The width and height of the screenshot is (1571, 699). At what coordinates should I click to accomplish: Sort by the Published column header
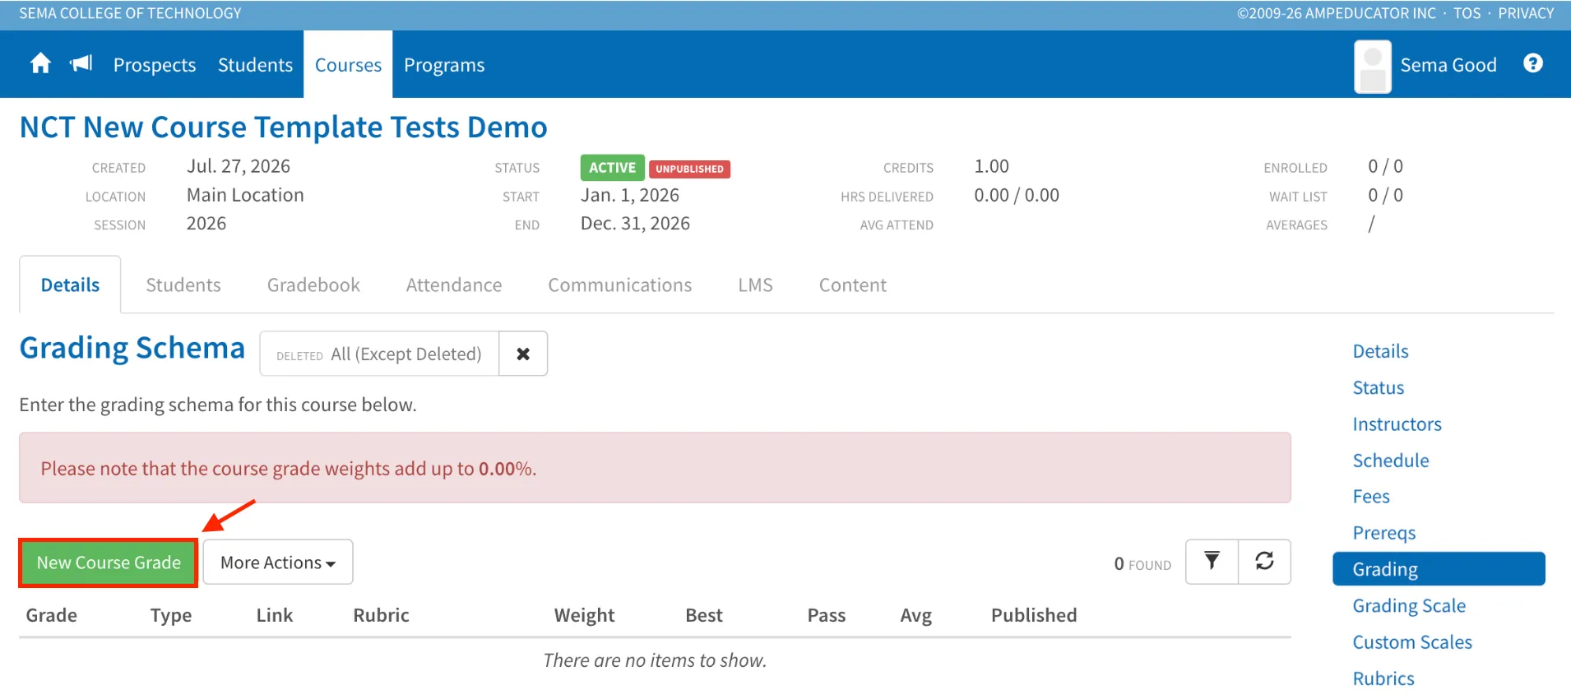pyautogui.click(x=1034, y=615)
